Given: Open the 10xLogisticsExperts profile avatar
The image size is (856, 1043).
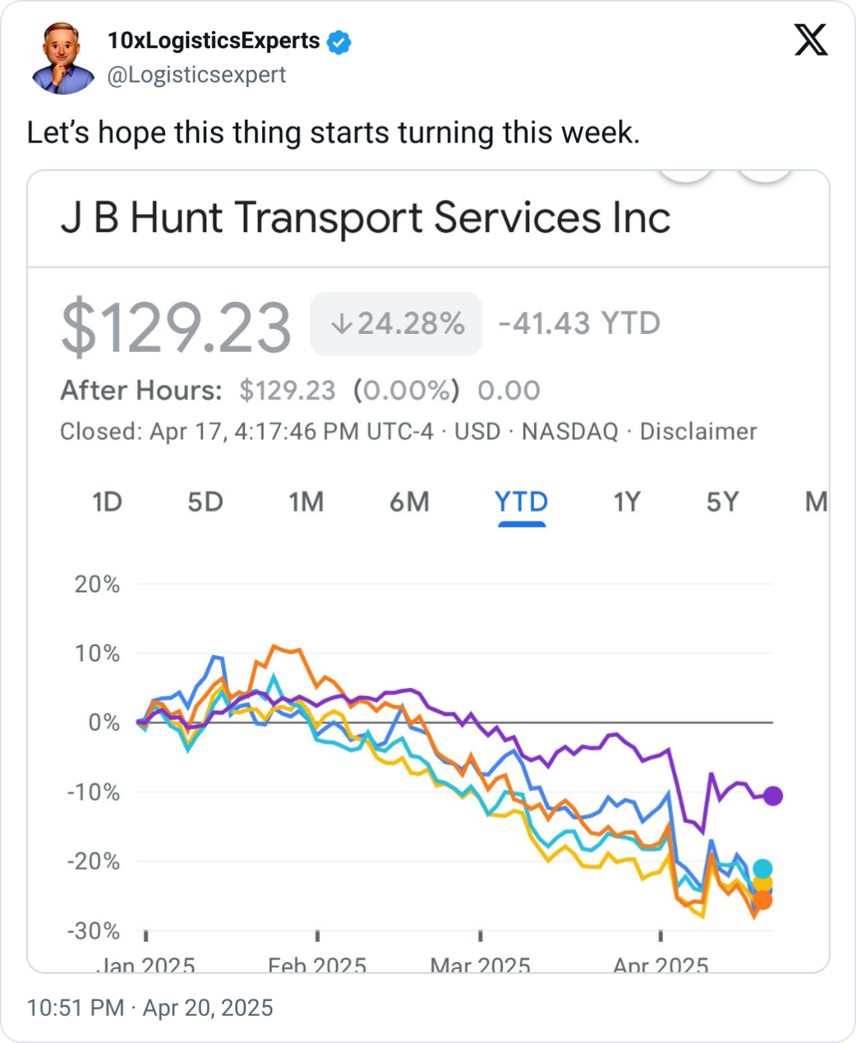Looking at the screenshot, I should [x=63, y=58].
